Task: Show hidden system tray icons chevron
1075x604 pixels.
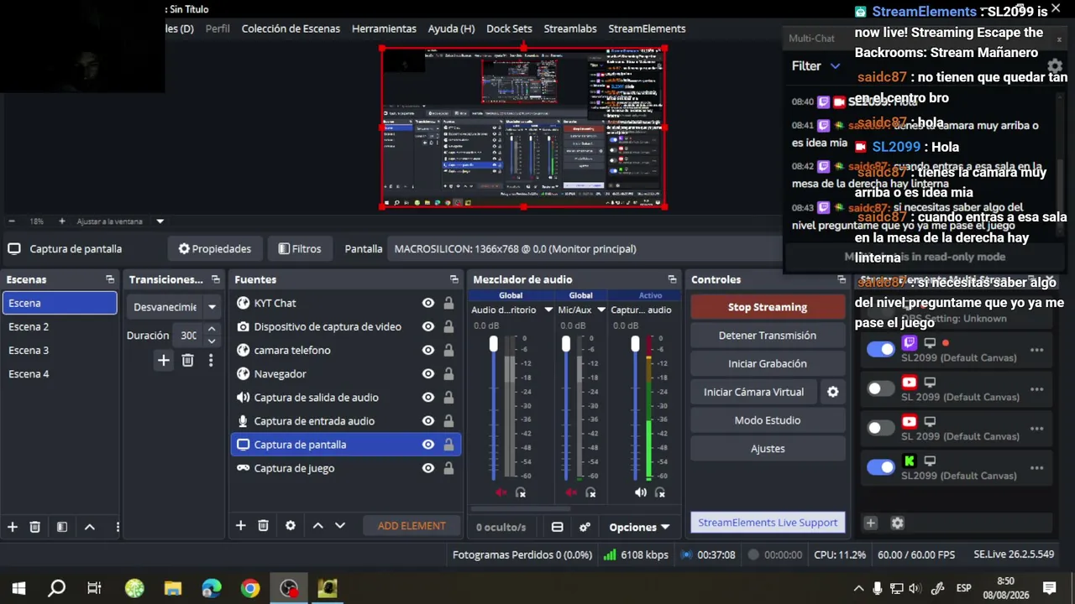Action: 858,588
